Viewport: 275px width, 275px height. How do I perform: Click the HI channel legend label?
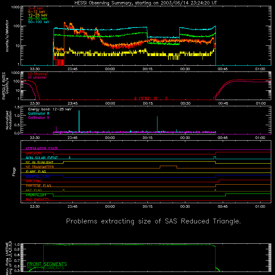pyautogui.click(x=37, y=78)
